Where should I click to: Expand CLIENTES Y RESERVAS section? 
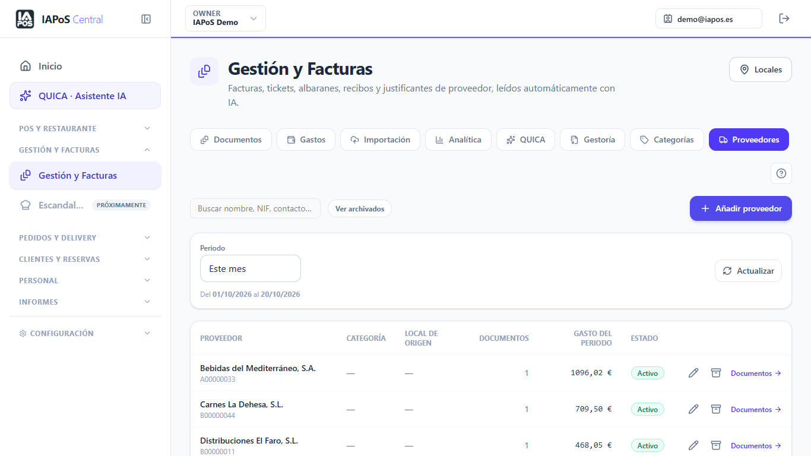coord(85,259)
